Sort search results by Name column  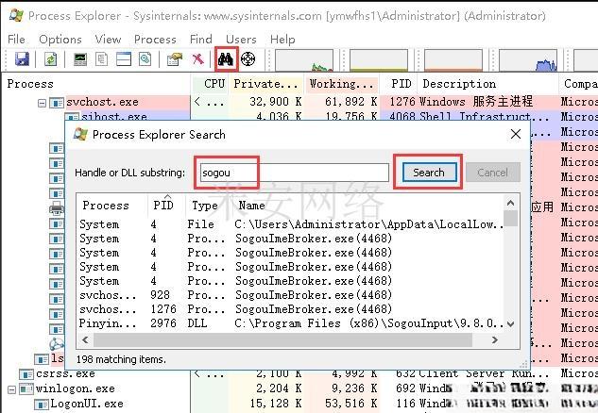click(x=368, y=206)
